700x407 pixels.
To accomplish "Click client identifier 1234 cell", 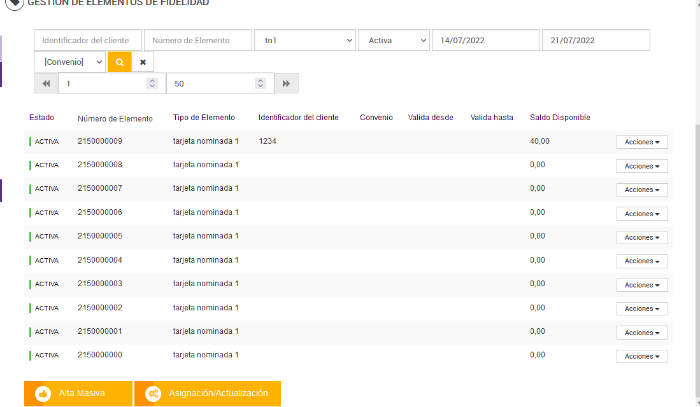I will click(268, 141).
